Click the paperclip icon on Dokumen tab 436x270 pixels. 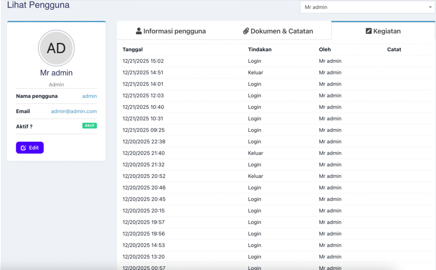coord(246,31)
